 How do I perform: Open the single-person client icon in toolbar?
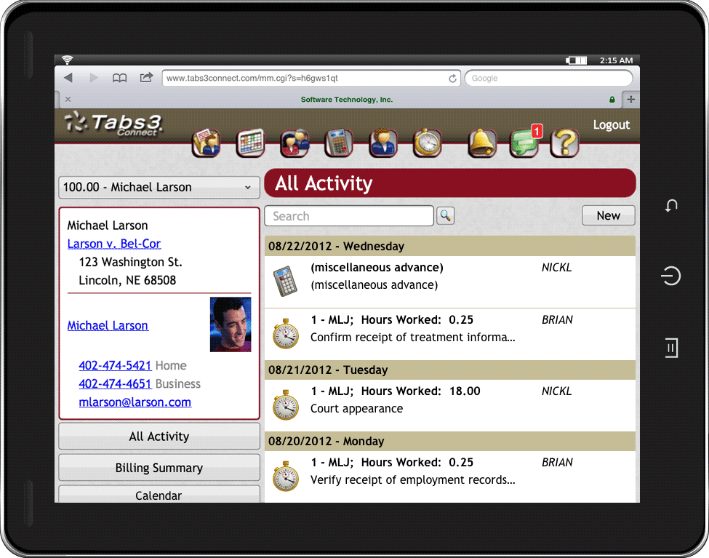tap(383, 143)
